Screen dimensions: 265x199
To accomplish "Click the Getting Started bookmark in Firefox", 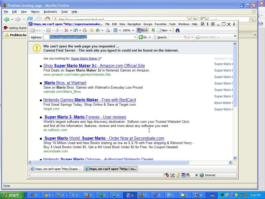I will pyautogui.click(x=15, y=28).
